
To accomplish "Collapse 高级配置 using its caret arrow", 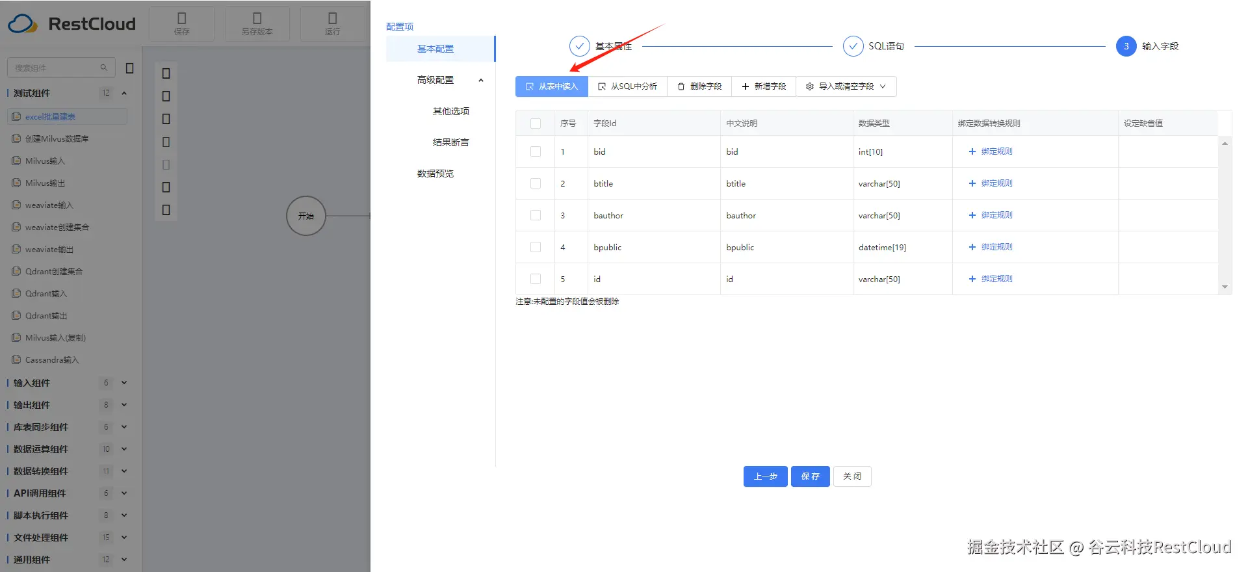I will coord(481,80).
